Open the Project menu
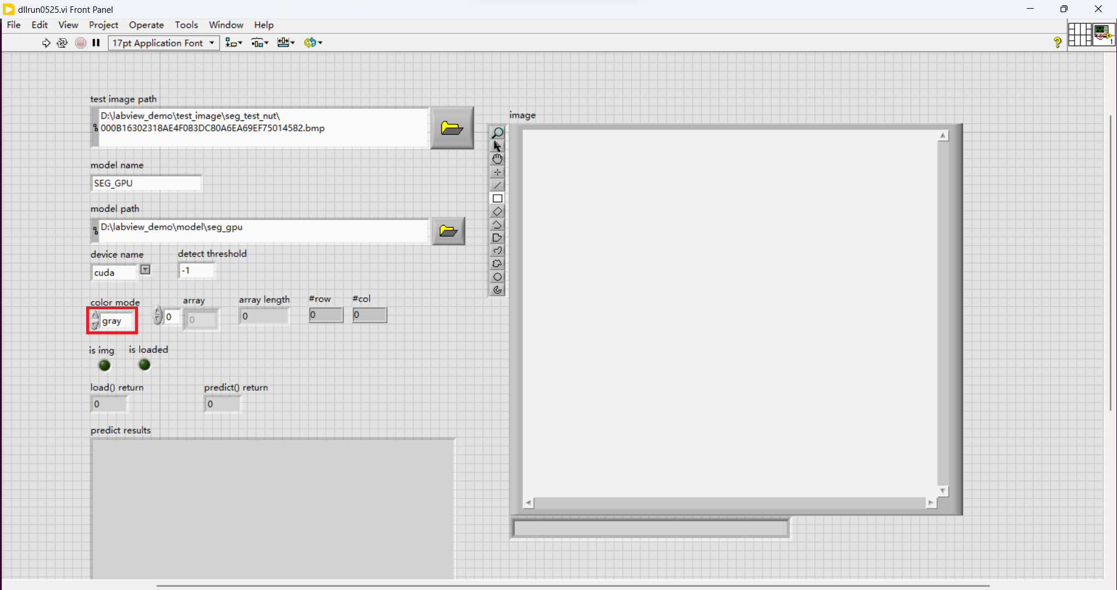Image resolution: width=1117 pixels, height=590 pixels. (x=104, y=25)
